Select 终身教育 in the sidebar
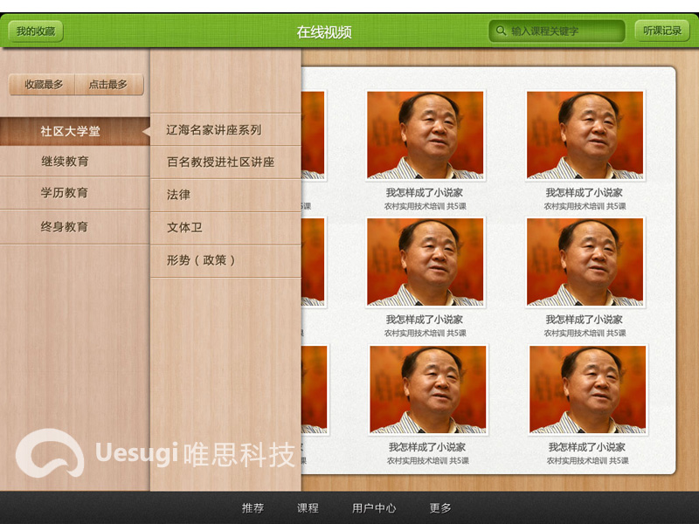 pyautogui.click(x=65, y=226)
